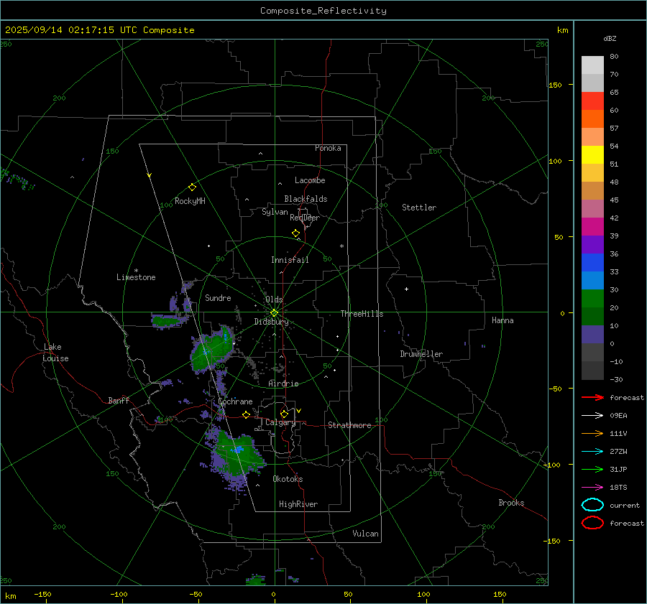Click the Stettler label

(x=419, y=208)
